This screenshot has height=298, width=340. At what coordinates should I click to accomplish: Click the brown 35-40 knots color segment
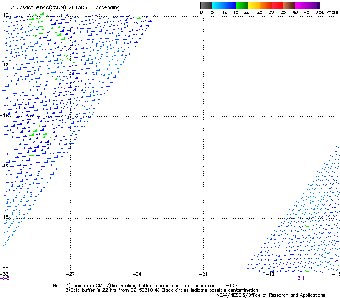pos(289,6)
